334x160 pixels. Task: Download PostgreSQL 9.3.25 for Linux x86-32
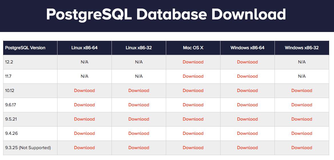139,148
